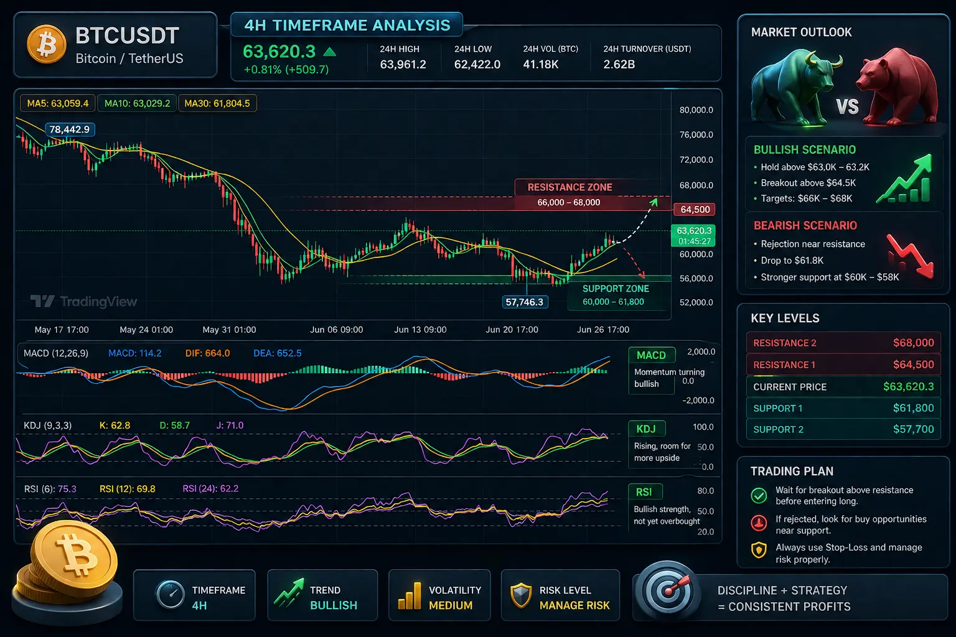Click the yellow shield icon beside Stop-Loss tip
This screenshot has height=637, width=956.
pos(759,551)
